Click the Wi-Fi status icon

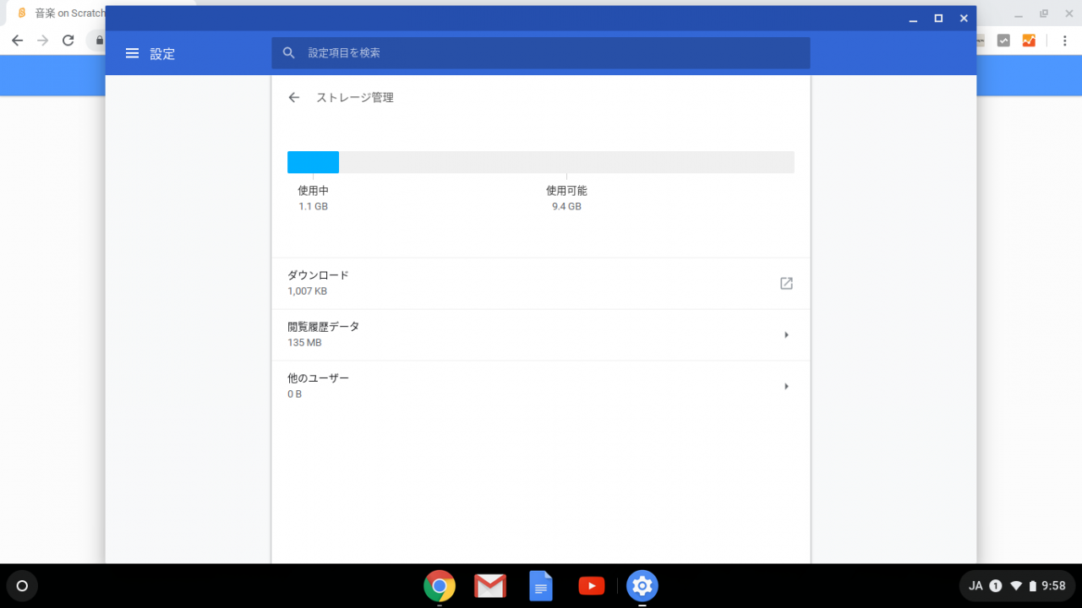click(x=1016, y=586)
